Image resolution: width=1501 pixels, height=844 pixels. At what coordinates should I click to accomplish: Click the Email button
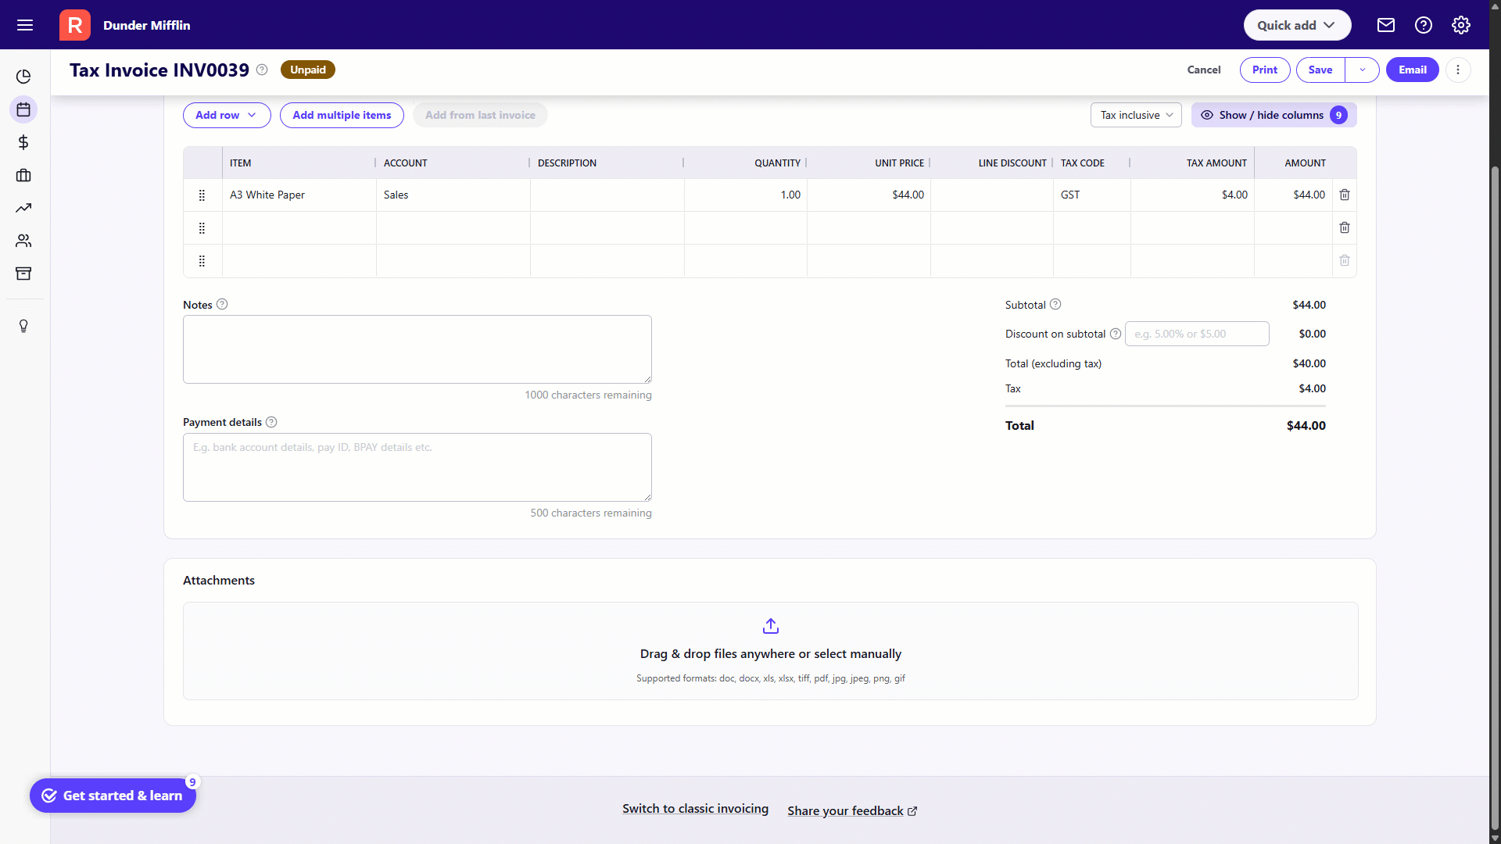coord(1413,70)
